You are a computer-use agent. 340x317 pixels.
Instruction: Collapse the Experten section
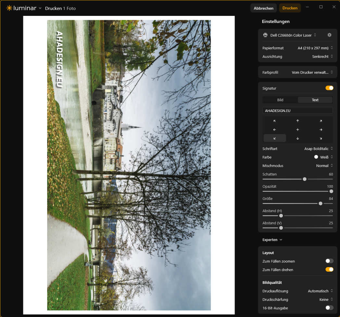pyautogui.click(x=272, y=240)
